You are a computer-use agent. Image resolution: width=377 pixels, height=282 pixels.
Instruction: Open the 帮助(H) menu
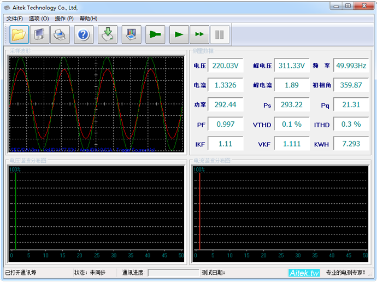(x=89, y=19)
